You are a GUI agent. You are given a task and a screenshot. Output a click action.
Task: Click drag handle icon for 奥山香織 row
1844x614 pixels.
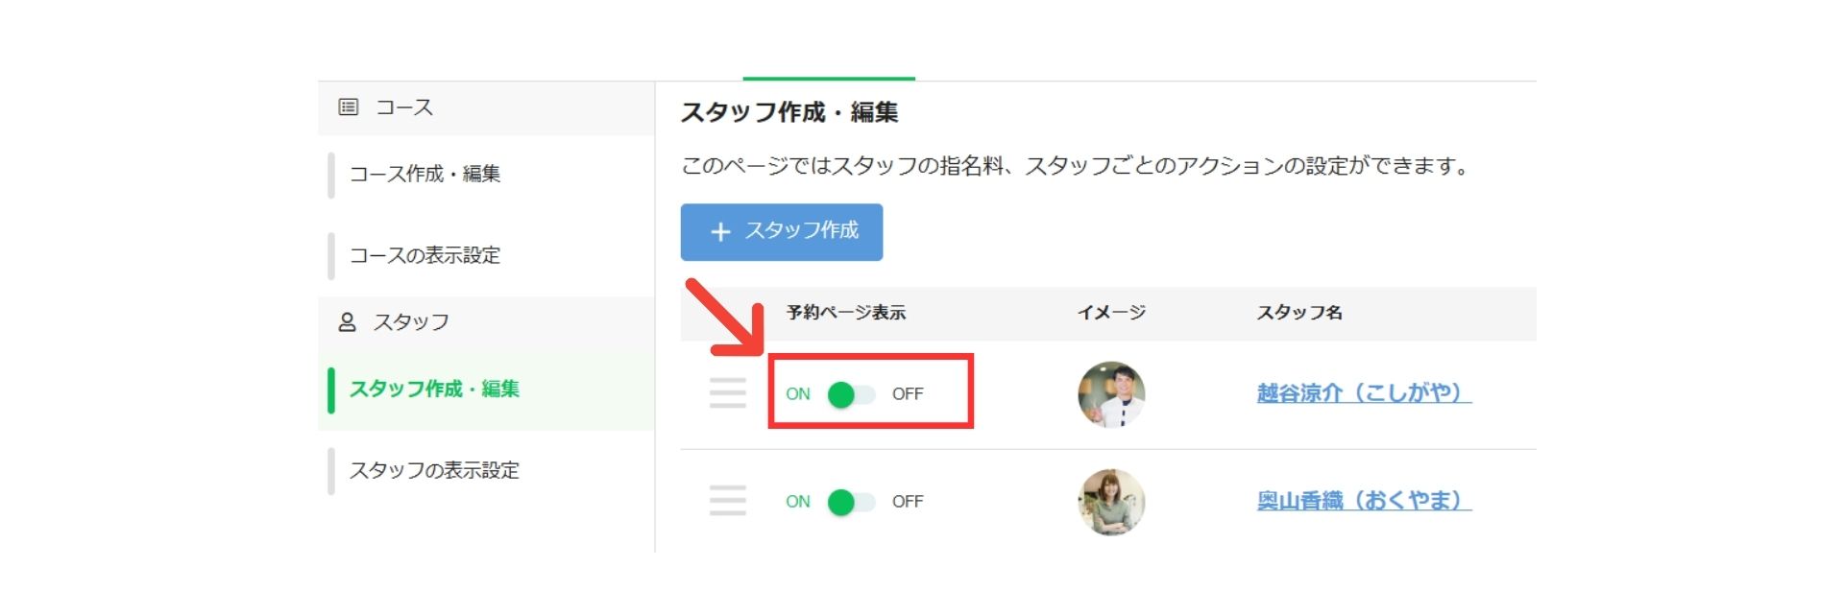pos(727,501)
